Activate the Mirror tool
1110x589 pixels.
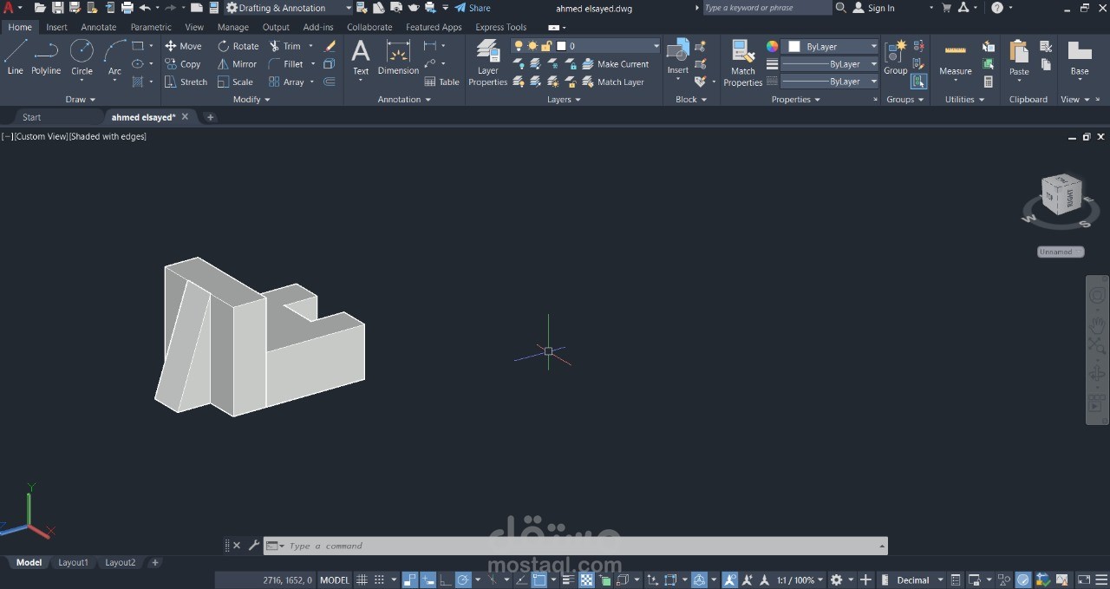(x=237, y=64)
